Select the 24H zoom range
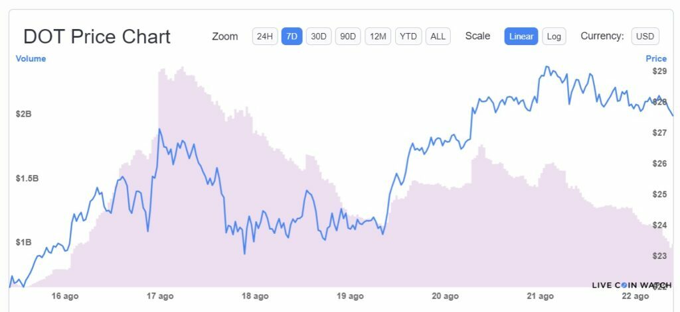Viewport: 680px width, 312px height. 264,36
